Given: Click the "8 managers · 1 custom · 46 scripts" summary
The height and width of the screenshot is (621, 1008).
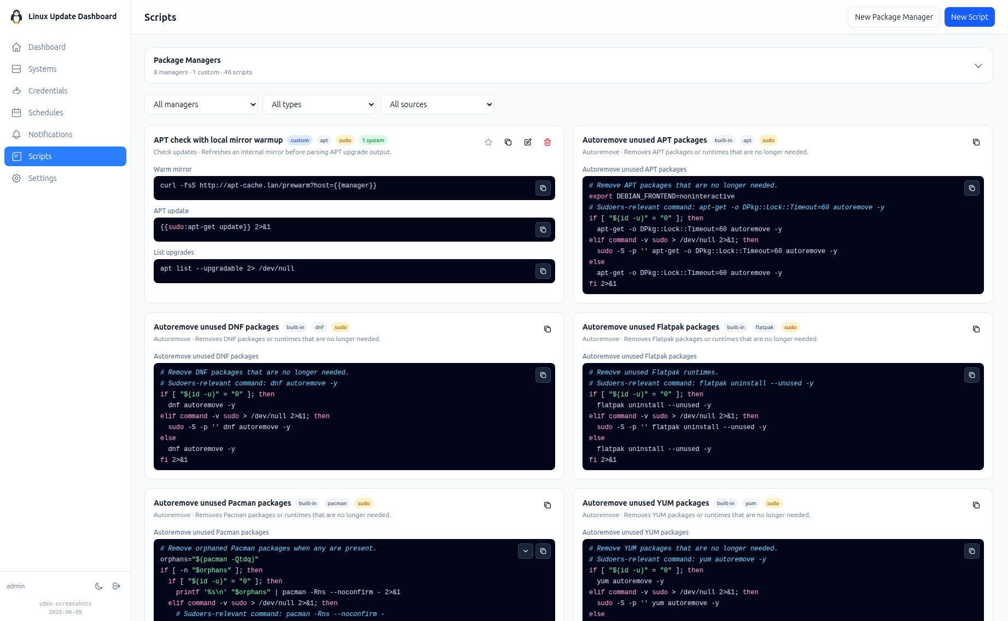Looking at the screenshot, I should (x=203, y=72).
